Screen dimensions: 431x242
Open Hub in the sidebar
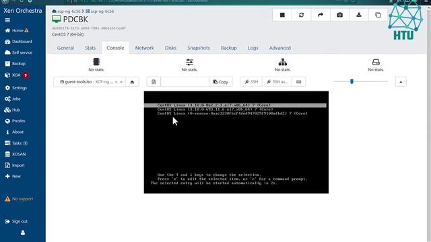click(12, 110)
